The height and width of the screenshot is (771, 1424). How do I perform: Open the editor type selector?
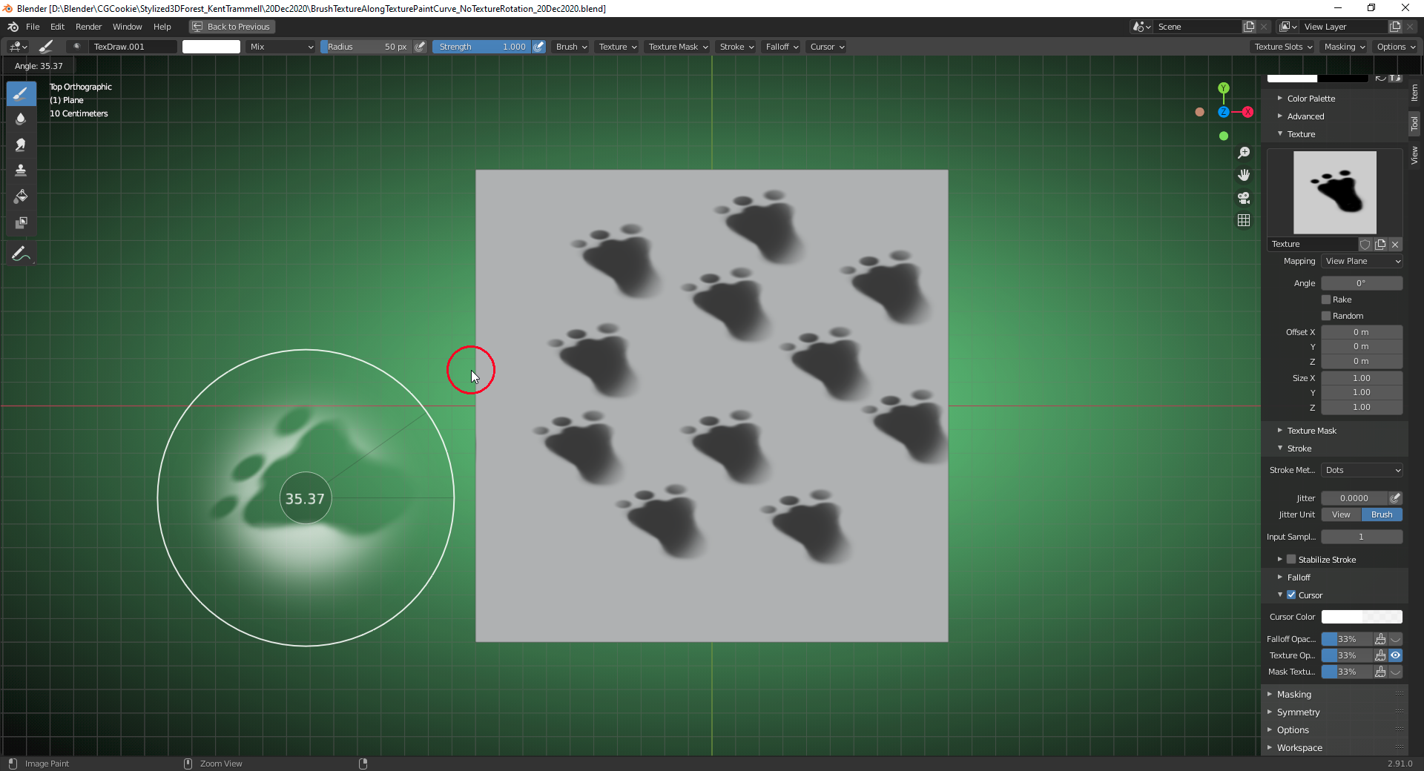(x=18, y=47)
